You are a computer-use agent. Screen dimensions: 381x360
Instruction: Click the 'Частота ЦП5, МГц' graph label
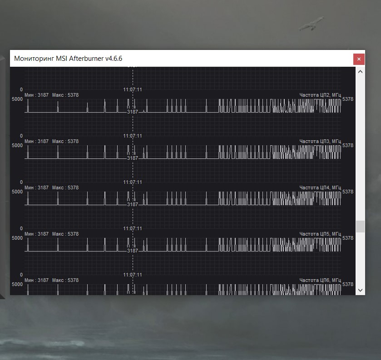[x=320, y=234]
